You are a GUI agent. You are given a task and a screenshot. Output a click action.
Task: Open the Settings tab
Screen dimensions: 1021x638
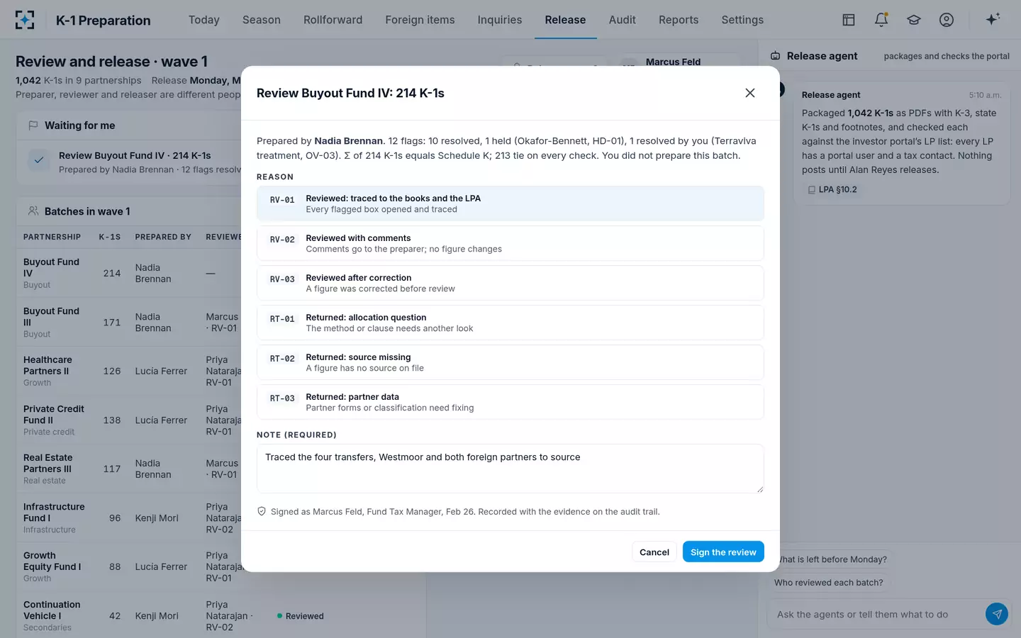pyautogui.click(x=742, y=20)
